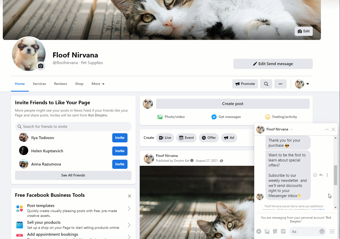The height and width of the screenshot is (239, 340).
Task: Open the post image with the cat
Action: point(197,202)
